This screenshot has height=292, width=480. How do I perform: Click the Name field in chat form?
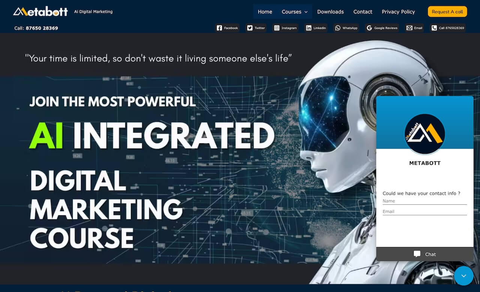click(424, 201)
